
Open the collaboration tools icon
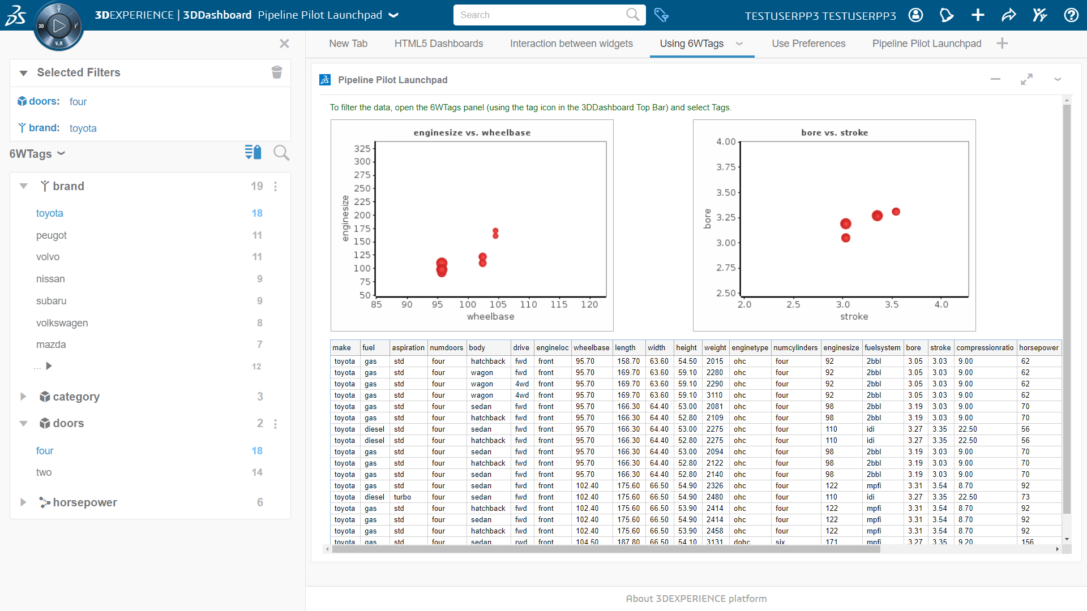coord(1040,15)
